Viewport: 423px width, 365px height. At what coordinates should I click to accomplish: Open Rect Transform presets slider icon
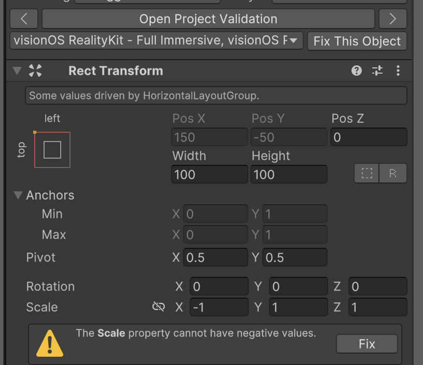pos(377,71)
